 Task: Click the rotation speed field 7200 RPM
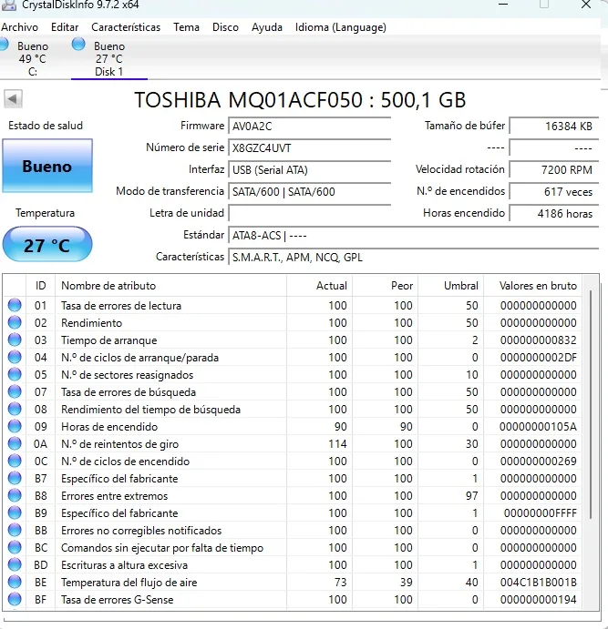point(554,169)
